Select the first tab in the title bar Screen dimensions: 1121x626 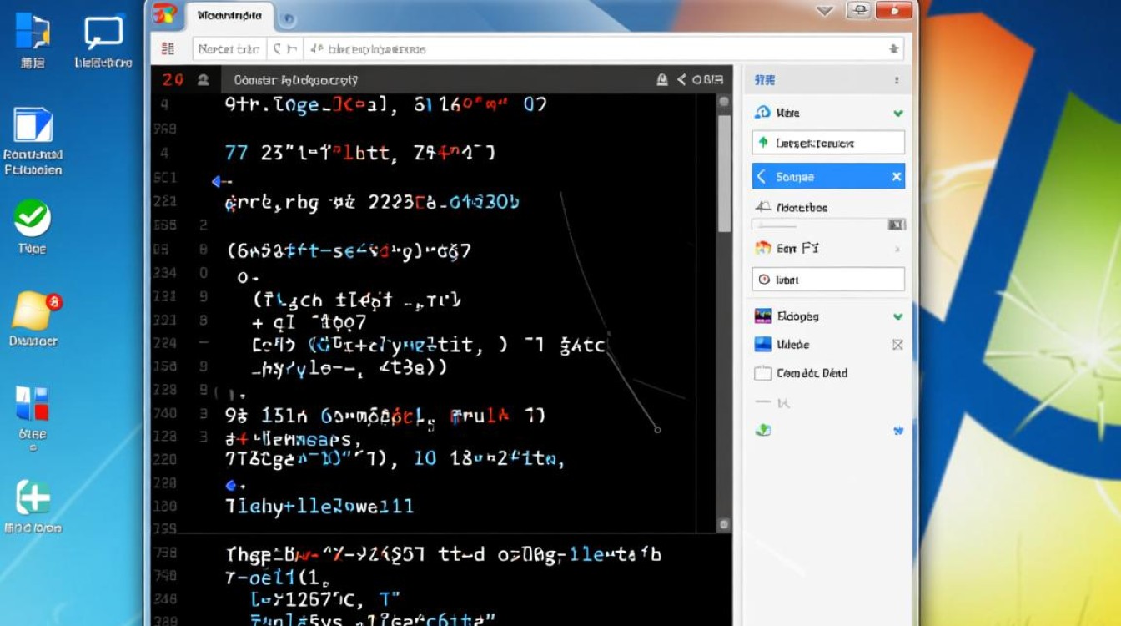[229, 15]
